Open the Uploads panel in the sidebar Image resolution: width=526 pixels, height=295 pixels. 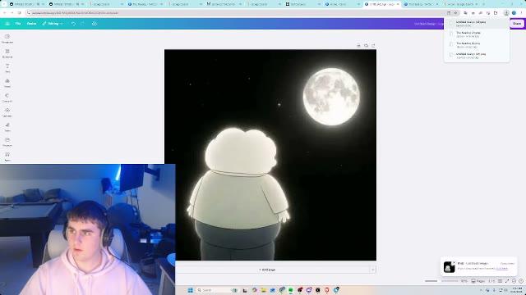[7, 112]
